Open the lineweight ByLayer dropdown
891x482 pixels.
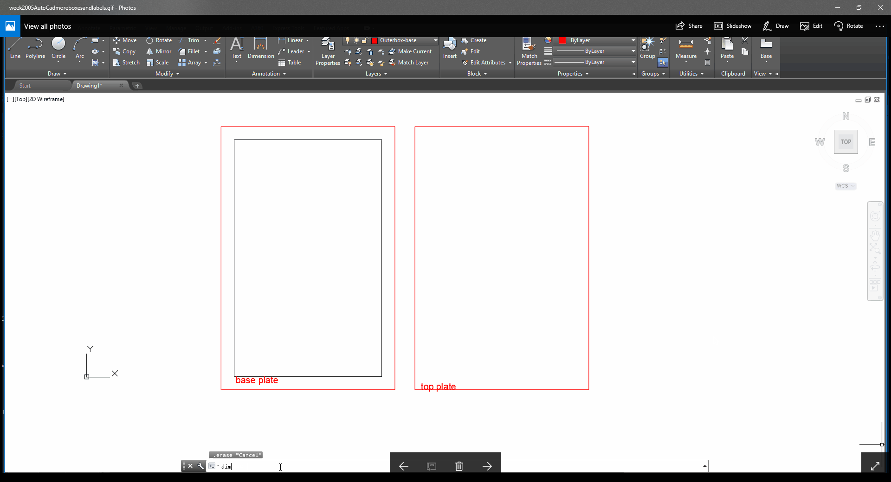(x=633, y=51)
